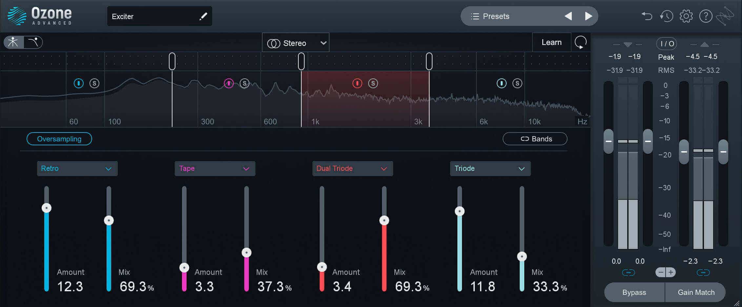Toggle the red band bypass button
This screenshot has height=307, width=742.
click(357, 83)
